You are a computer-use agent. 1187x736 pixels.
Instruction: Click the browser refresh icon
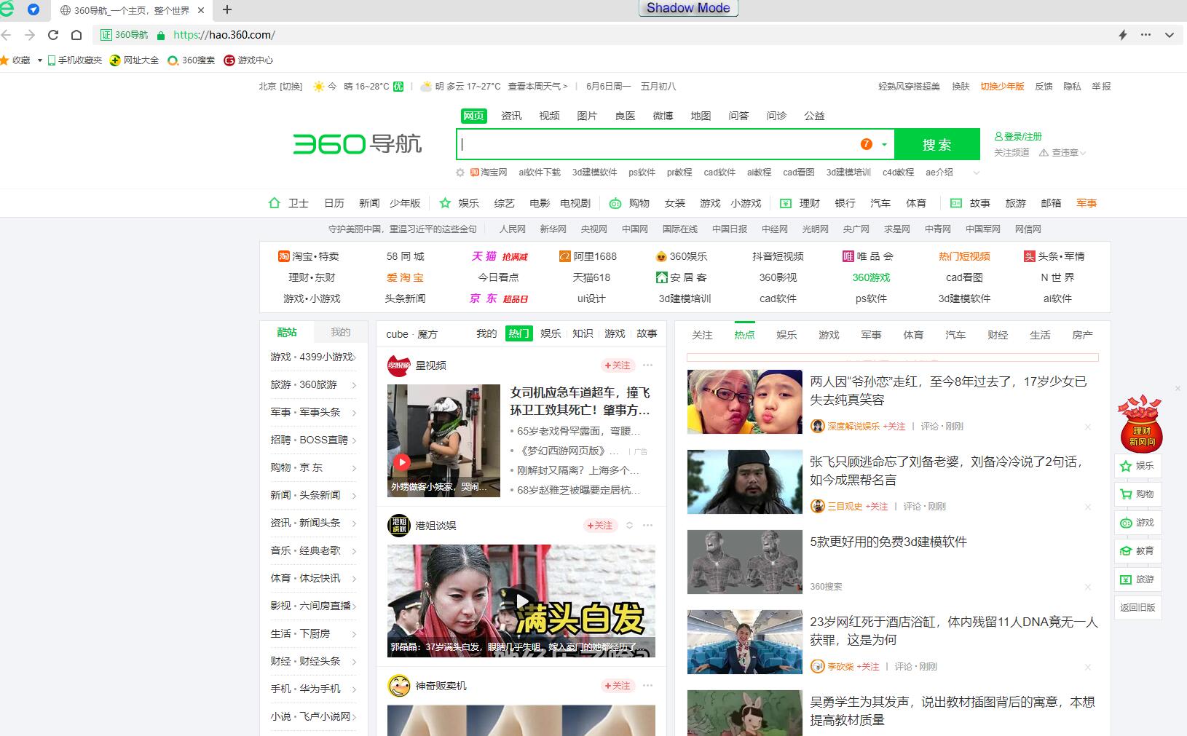[53, 35]
